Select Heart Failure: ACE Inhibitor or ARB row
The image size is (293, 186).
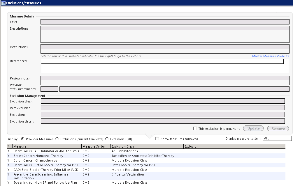46,151
